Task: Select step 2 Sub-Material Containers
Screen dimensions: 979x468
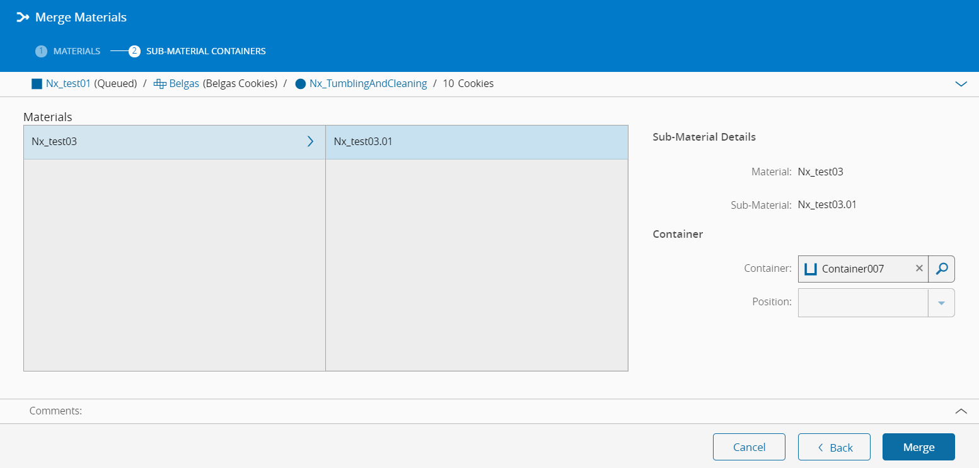Action: coord(197,51)
